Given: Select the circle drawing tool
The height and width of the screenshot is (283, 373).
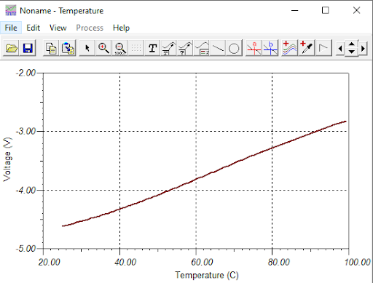Looking at the screenshot, I should pyautogui.click(x=234, y=48).
